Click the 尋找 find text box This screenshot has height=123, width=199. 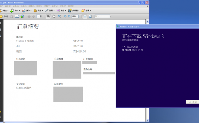102,16
